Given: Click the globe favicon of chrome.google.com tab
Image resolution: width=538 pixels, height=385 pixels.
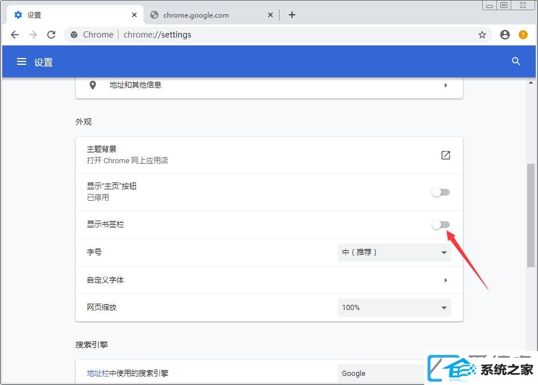Looking at the screenshot, I should 154,15.
